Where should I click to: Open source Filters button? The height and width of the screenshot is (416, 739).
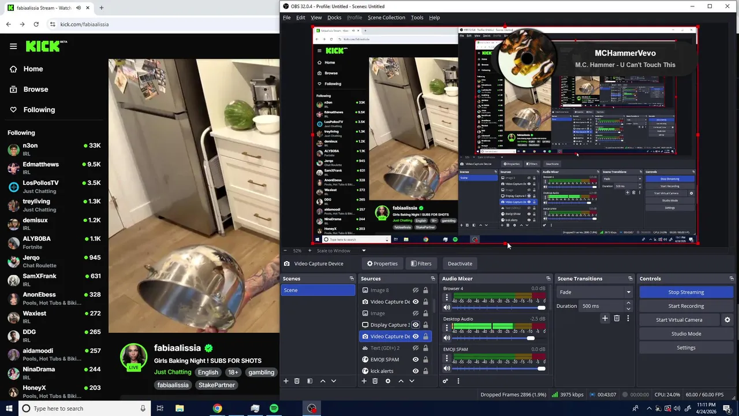[x=421, y=264]
